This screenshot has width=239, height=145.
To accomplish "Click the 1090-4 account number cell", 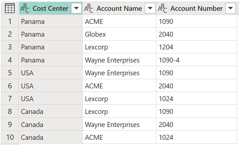I will tap(197, 60).
